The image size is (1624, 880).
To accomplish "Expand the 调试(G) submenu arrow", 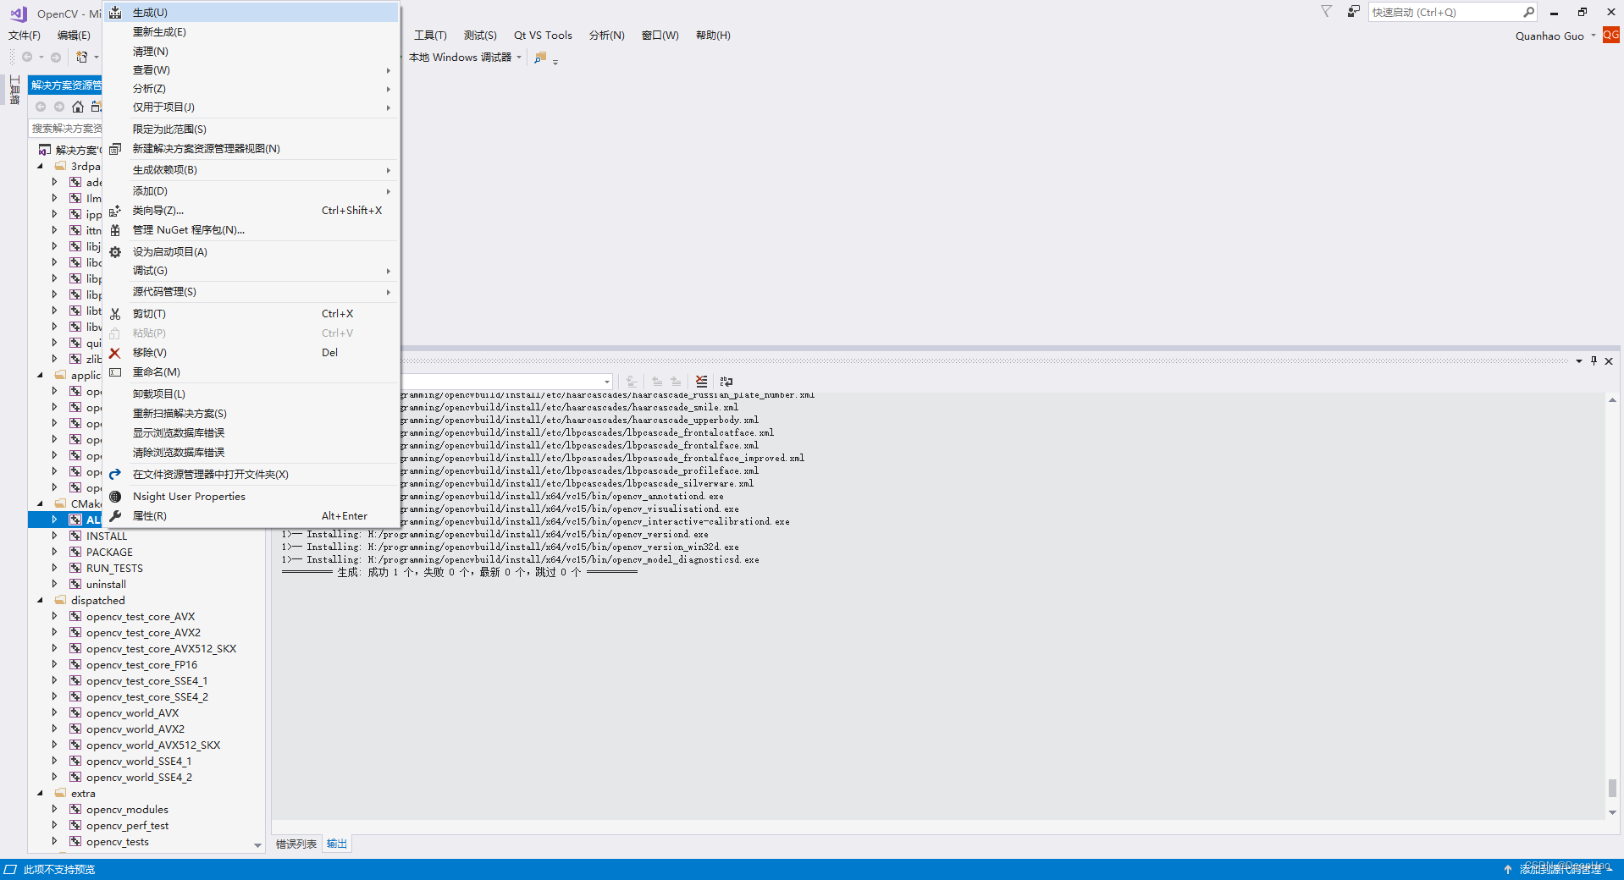I will 389,271.
